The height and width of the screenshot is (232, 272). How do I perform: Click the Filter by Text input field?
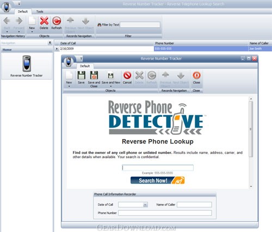pos(140,25)
